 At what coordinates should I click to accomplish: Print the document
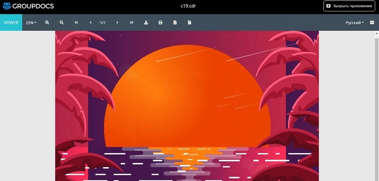(160, 22)
